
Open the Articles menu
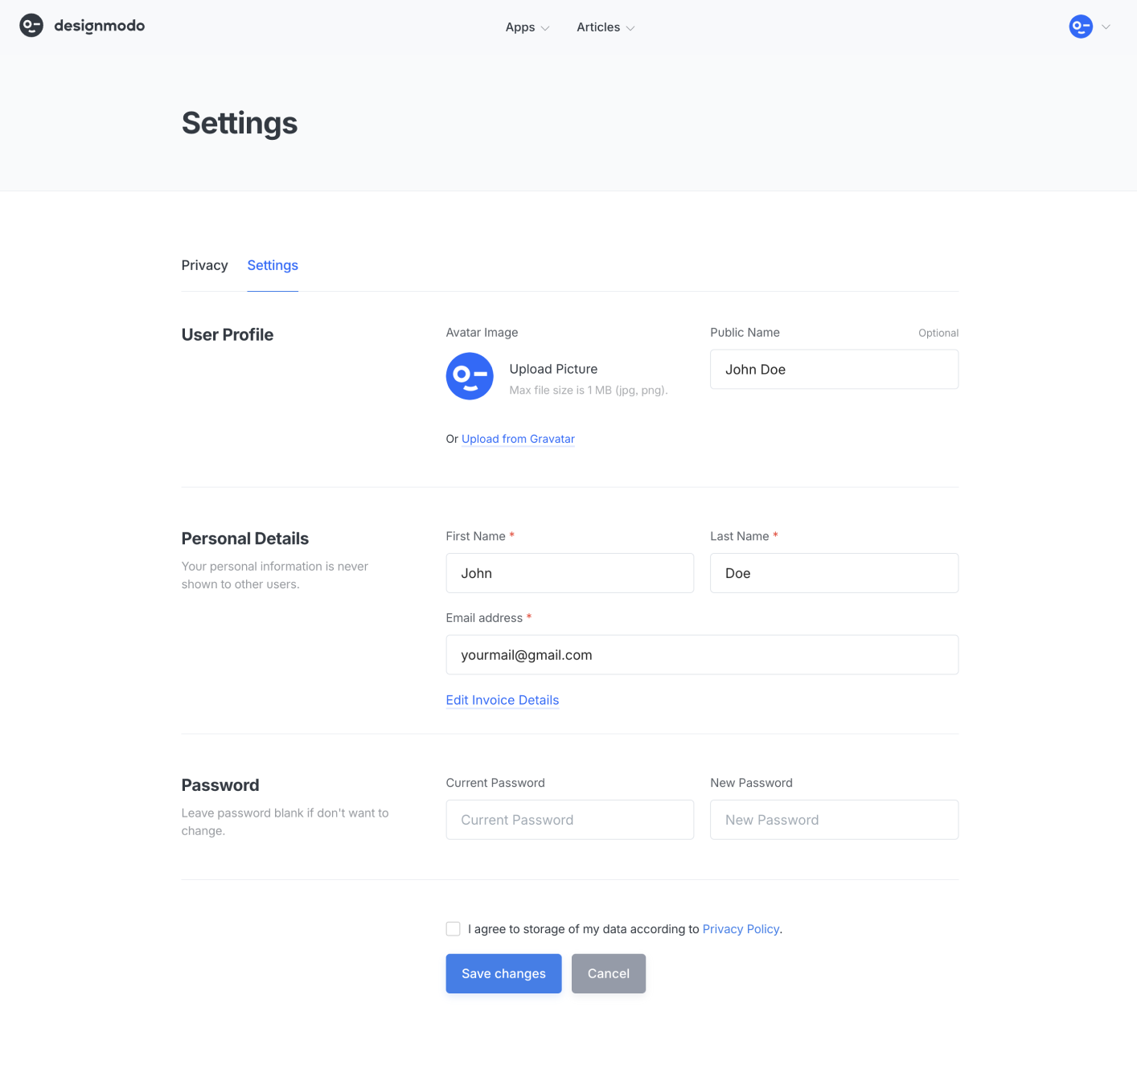[x=605, y=27]
